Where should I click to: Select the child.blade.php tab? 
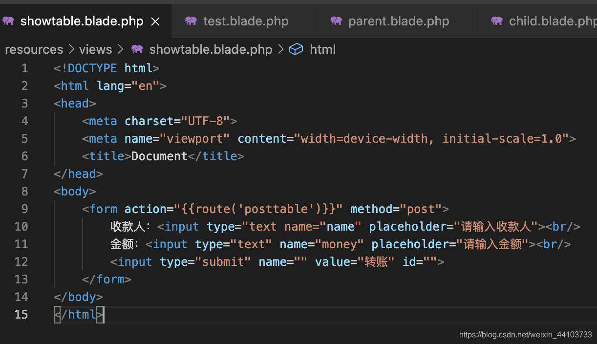(537, 21)
